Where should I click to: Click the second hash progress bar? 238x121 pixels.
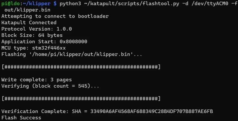pyautogui.click(x=81, y=99)
